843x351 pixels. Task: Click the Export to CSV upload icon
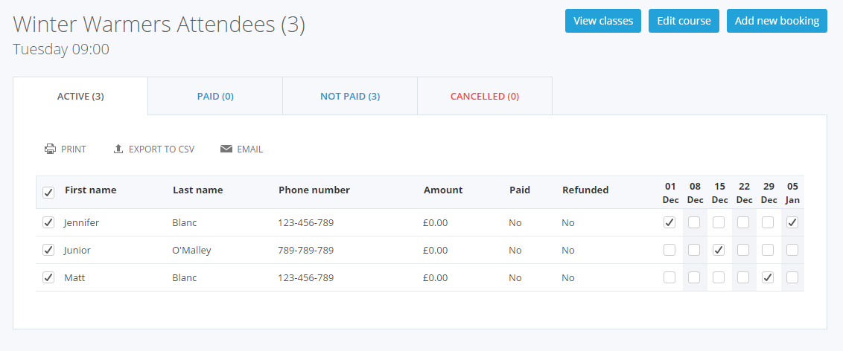point(118,149)
